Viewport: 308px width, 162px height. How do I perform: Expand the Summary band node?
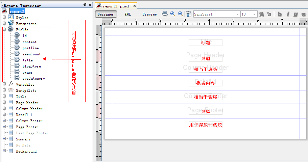point(4,139)
